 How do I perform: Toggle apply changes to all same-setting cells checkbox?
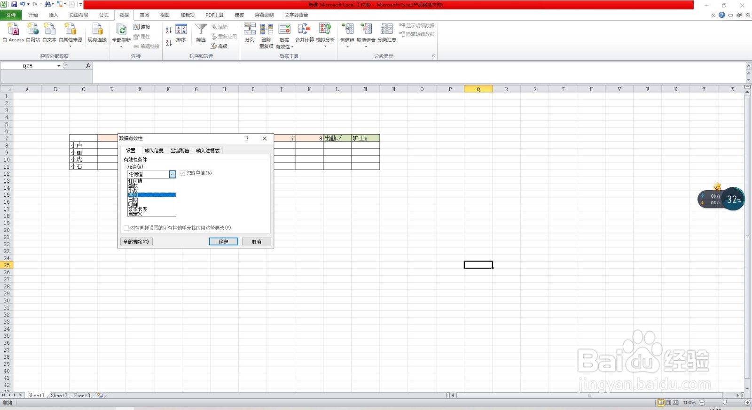[x=126, y=228]
